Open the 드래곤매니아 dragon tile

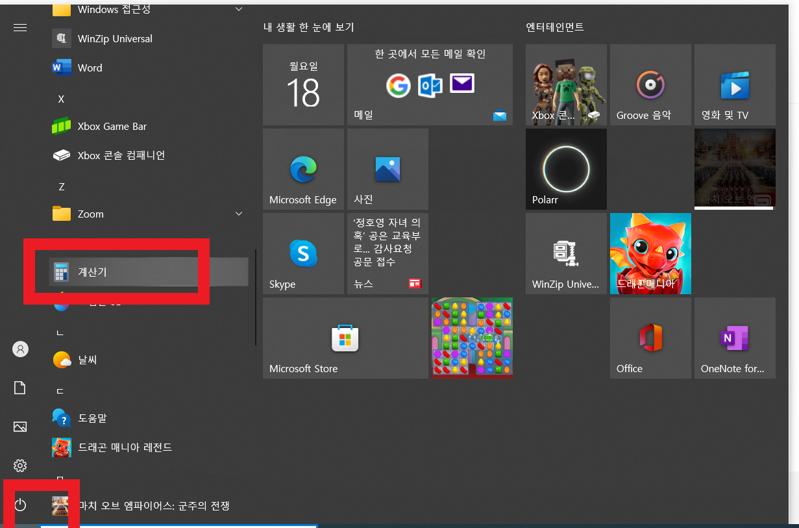(x=650, y=253)
